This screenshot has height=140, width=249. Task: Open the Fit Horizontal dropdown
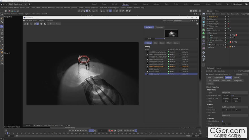[x=235, y=115]
